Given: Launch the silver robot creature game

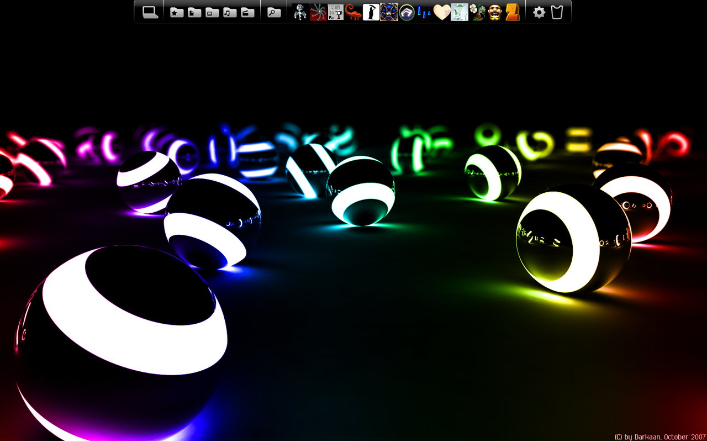Looking at the screenshot, I should 300,12.
